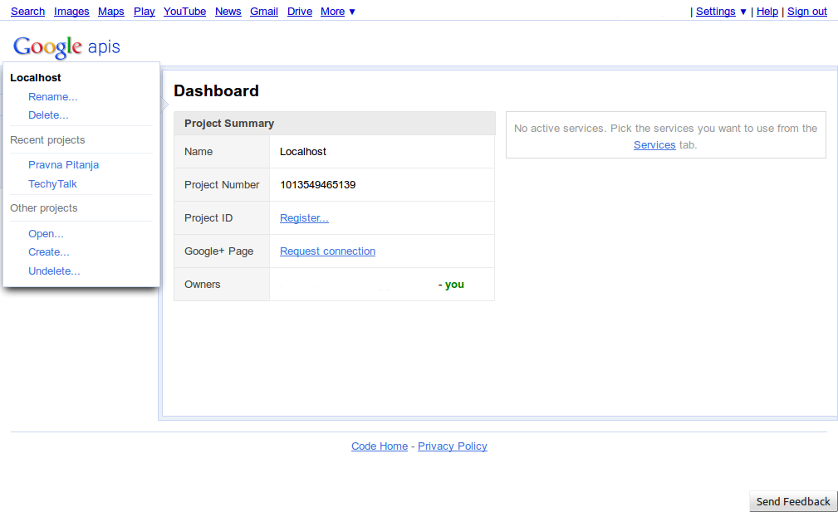Screen dimensions: 838x512
Task: Open YouTube from the top bar
Action: click(x=185, y=12)
